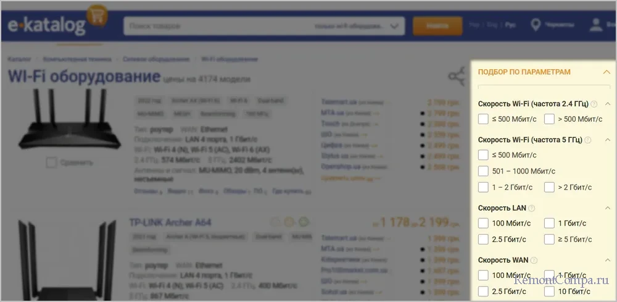Enable the > 2 Гбит/с Wi-Fi filter
Screen dimensions: 617x302
point(549,187)
